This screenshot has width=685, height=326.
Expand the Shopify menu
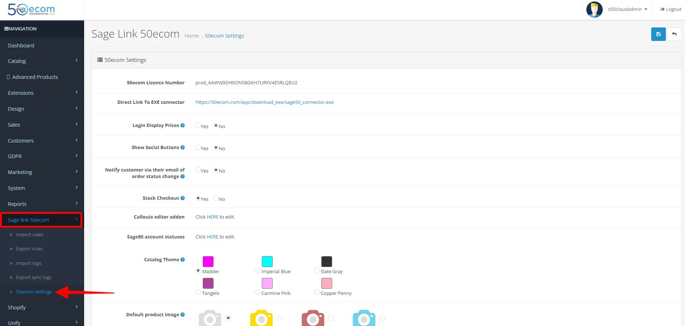pos(42,308)
